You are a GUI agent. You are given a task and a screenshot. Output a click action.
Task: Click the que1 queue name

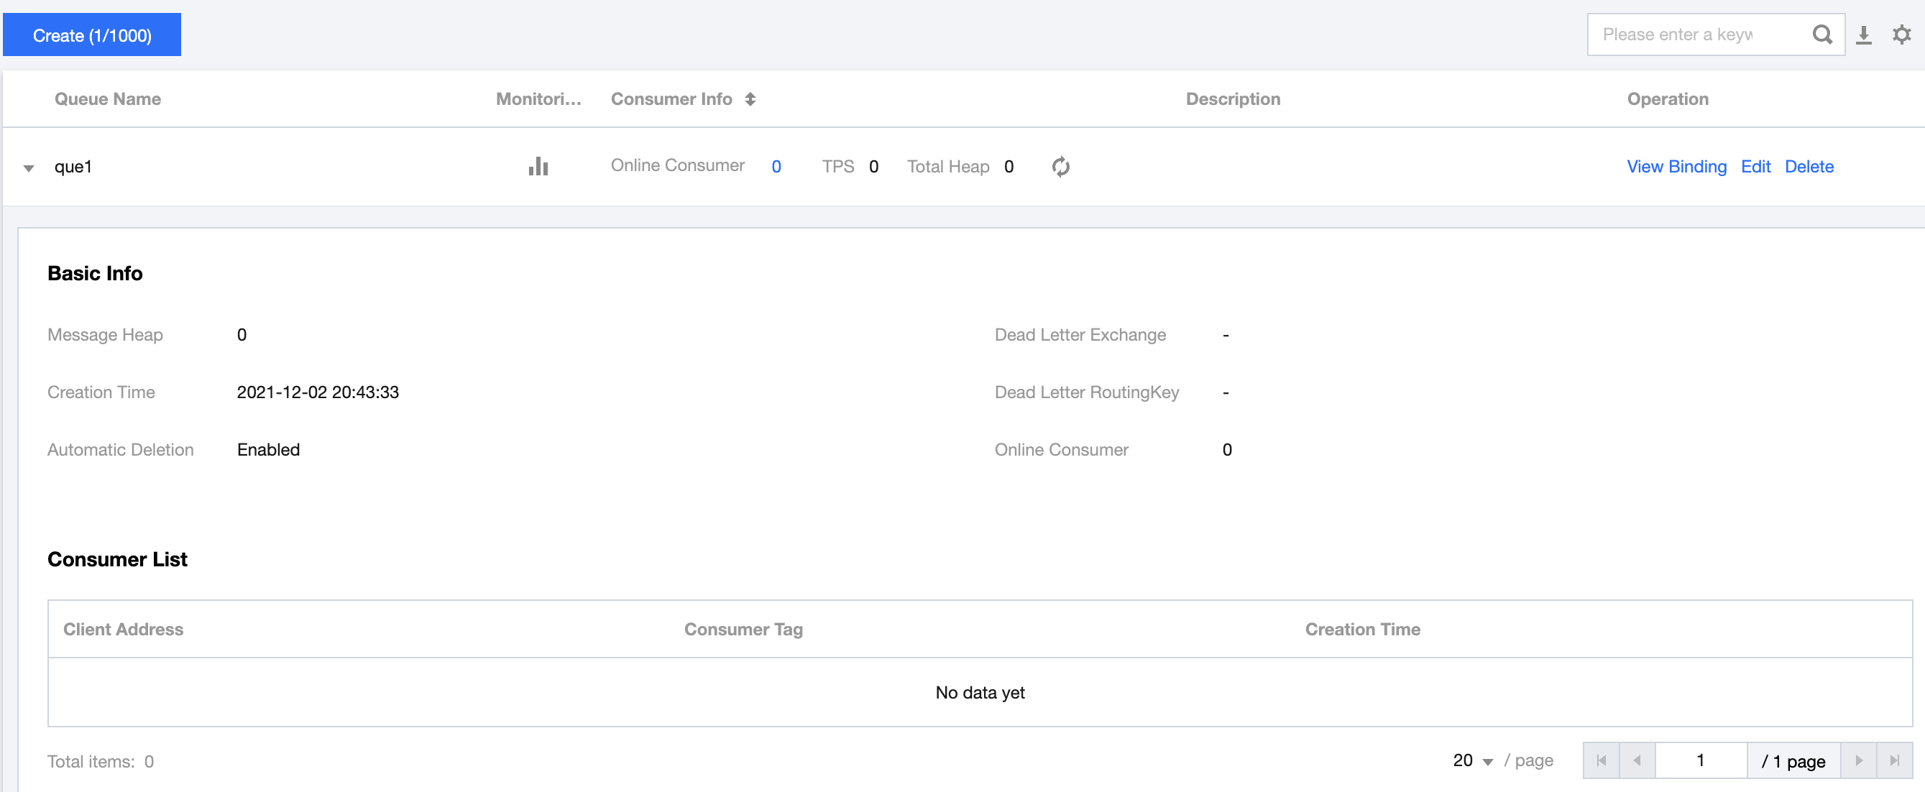[73, 167]
